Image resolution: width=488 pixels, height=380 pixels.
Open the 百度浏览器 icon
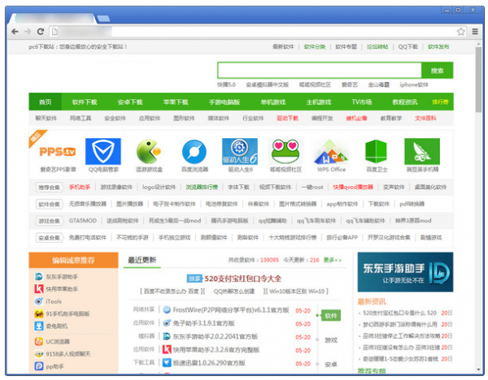pos(194,152)
